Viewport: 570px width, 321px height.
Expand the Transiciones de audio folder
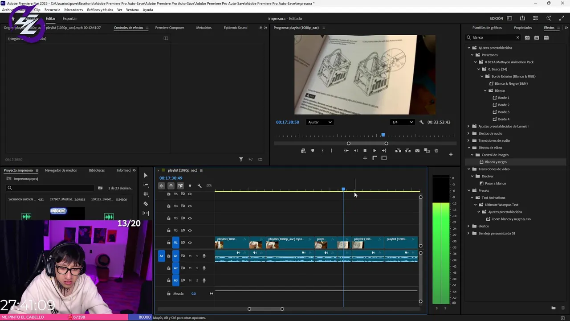tap(468, 140)
